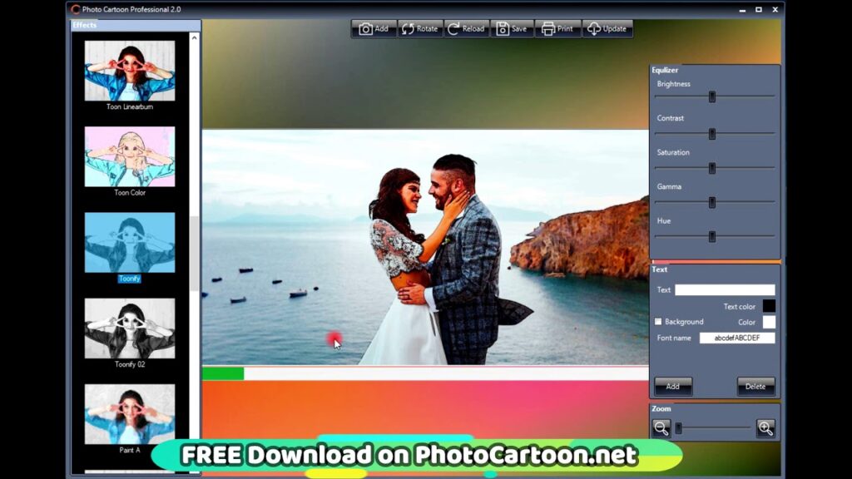This screenshot has height=479, width=852.
Task: Click the zoom in magnifier icon
Action: coord(765,428)
